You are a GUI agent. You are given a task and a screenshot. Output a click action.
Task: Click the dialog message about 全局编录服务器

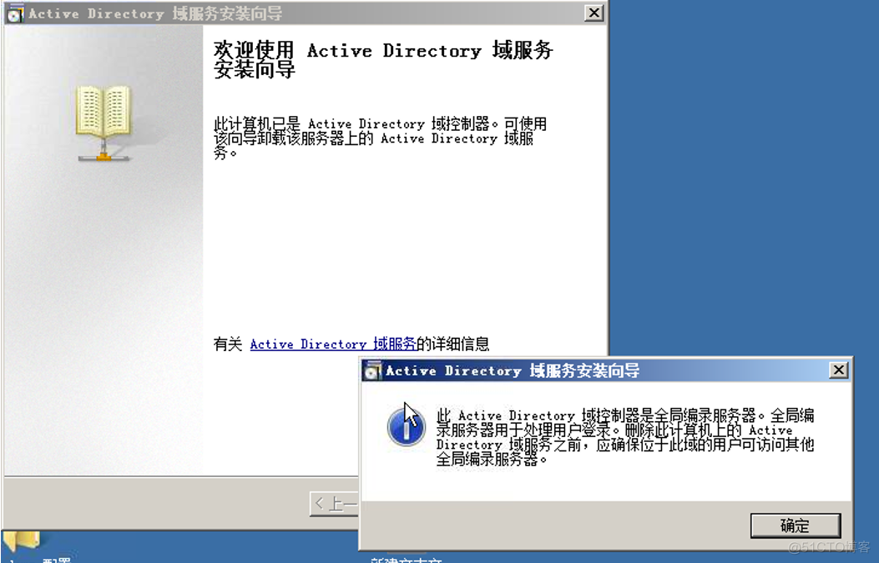pyautogui.click(x=625, y=437)
